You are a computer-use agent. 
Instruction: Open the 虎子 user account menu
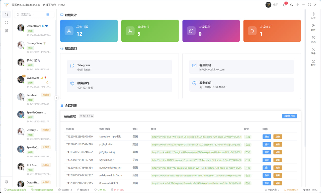(274, 5)
